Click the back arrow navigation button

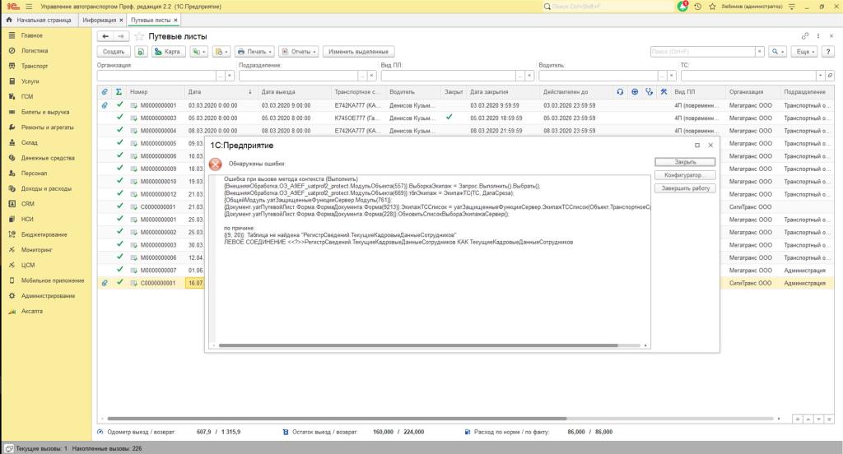tap(105, 36)
